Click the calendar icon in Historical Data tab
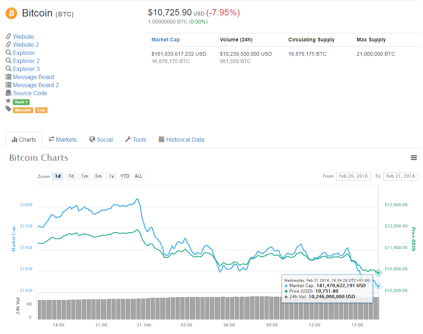The width and height of the screenshot is (423, 334). click(161, 139)
